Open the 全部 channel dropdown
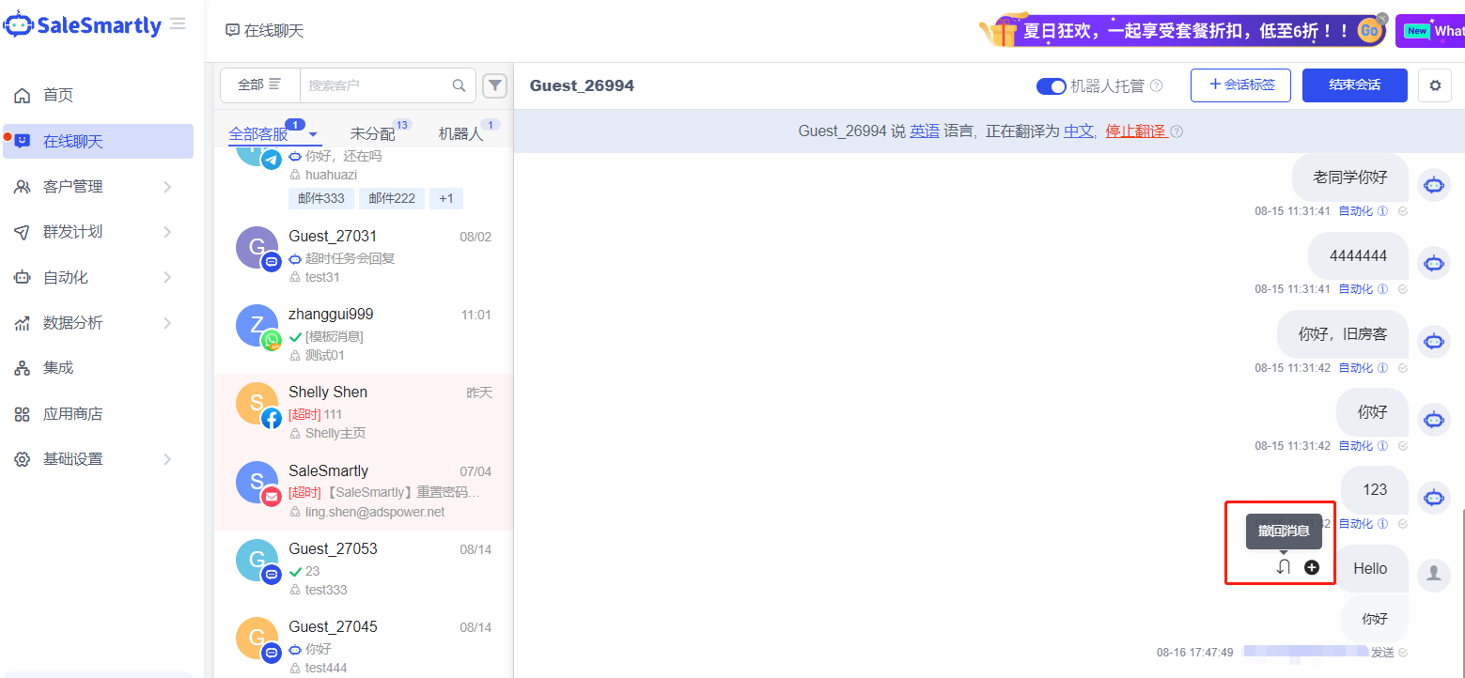 click(x=259, y=85)
